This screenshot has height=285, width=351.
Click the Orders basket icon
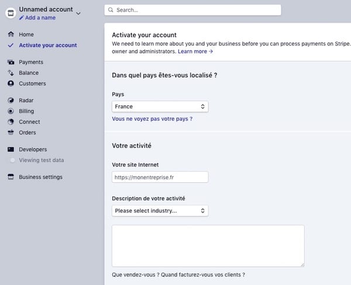11,133
